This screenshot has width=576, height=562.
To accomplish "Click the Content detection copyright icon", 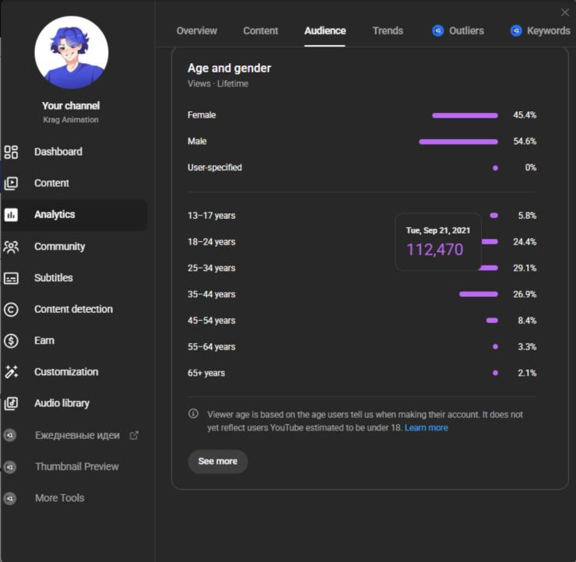I will (x=11, y=309).
